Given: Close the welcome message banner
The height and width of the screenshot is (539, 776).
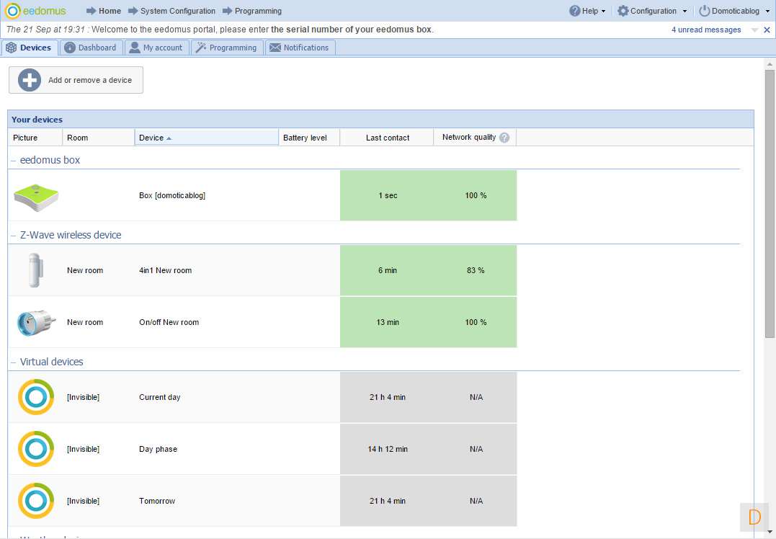Looking at the screenshot, I should click(767, 30).
